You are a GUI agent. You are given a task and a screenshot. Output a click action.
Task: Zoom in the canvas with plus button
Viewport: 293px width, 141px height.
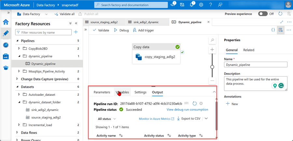tap(212, 50)
